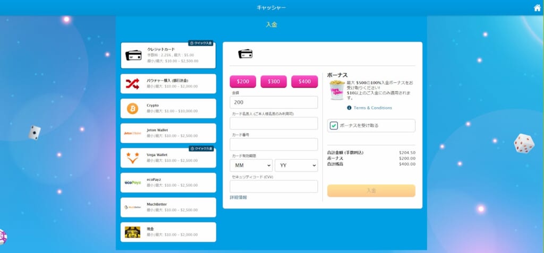
Task: Click the amount field showing 200
Action: (274, 102)
